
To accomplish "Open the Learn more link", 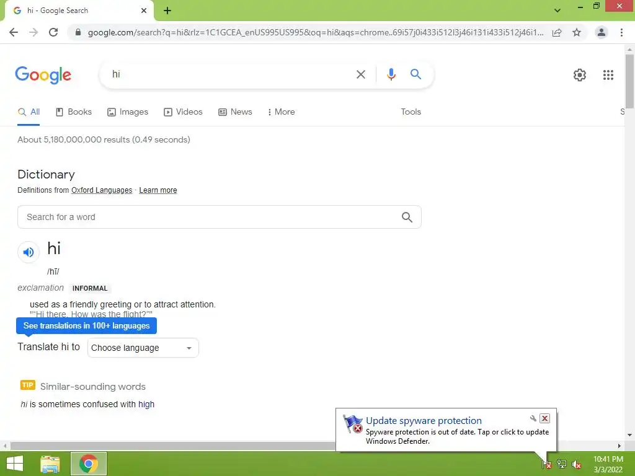I will tap(158, 190).
